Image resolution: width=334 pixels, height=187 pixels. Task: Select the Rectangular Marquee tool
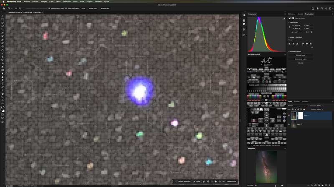pos(3,20)
